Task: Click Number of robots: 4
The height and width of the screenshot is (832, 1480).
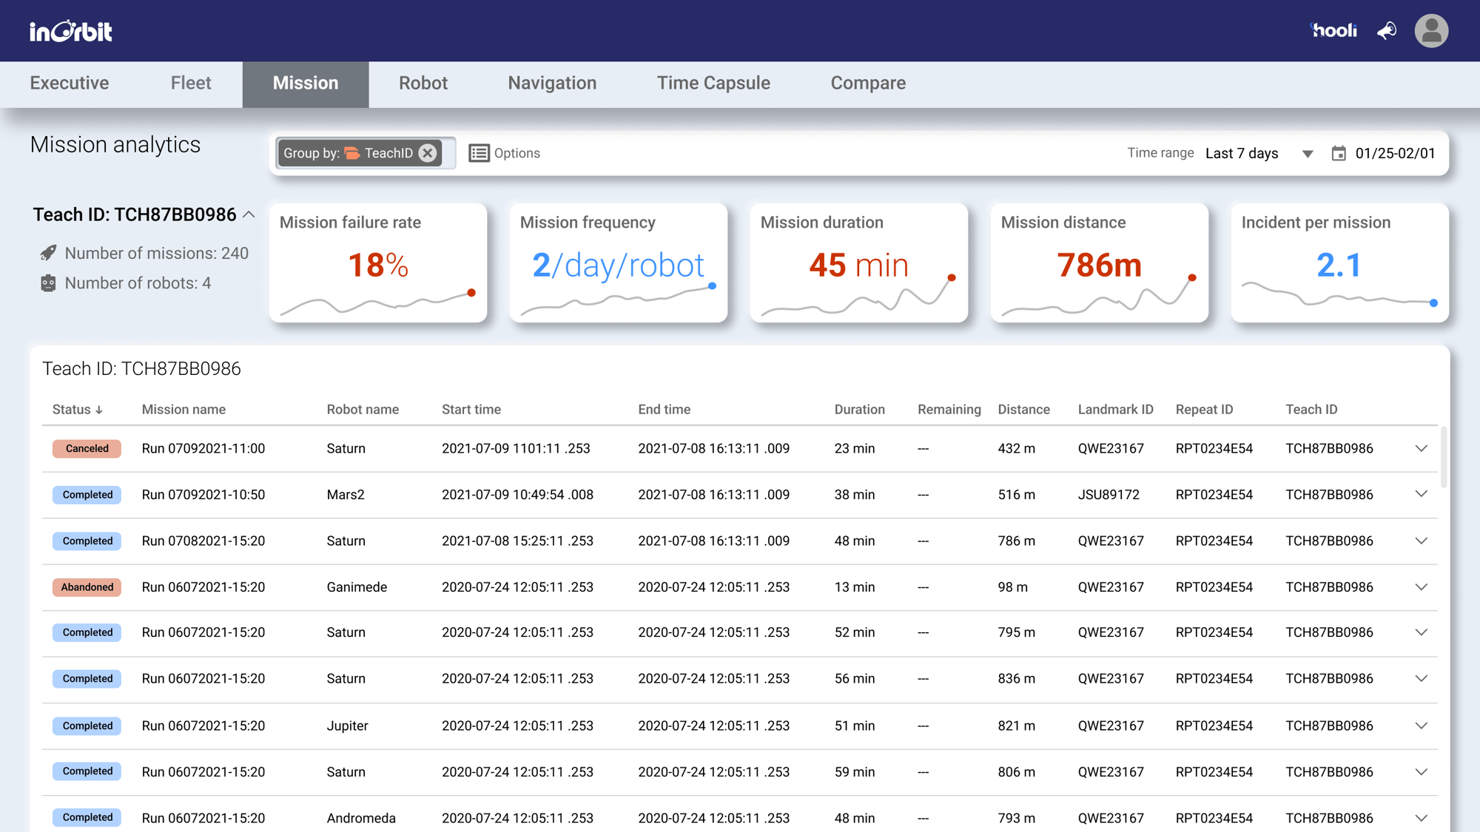Action: (138, 283)
